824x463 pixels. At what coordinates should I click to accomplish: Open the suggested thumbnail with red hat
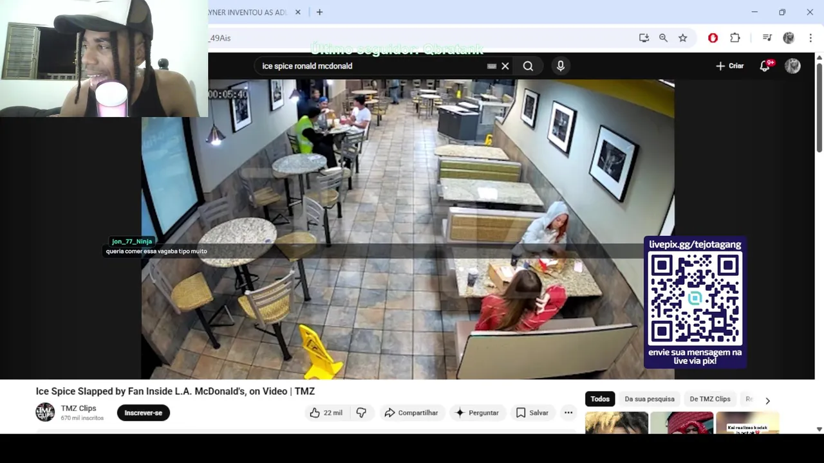coord(682,423)
